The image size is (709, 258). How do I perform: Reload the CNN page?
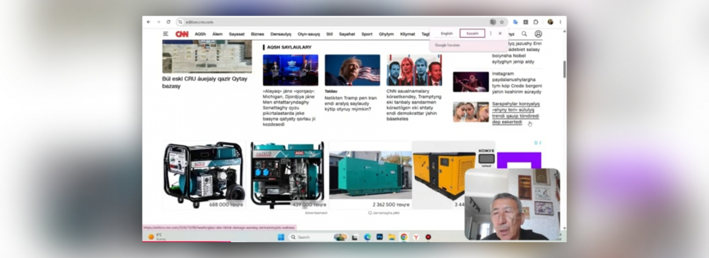[168, 22]
